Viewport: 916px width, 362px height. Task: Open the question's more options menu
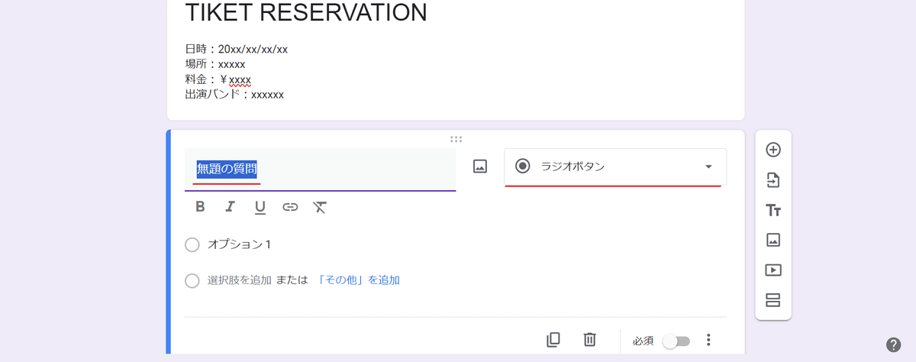pos(708,340)
